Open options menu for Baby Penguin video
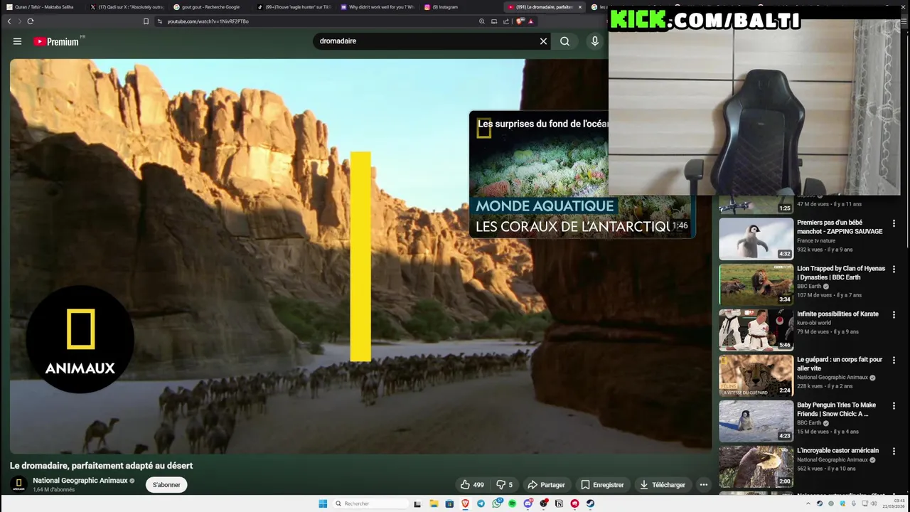910x512 pixels. [x=894, y=406]
